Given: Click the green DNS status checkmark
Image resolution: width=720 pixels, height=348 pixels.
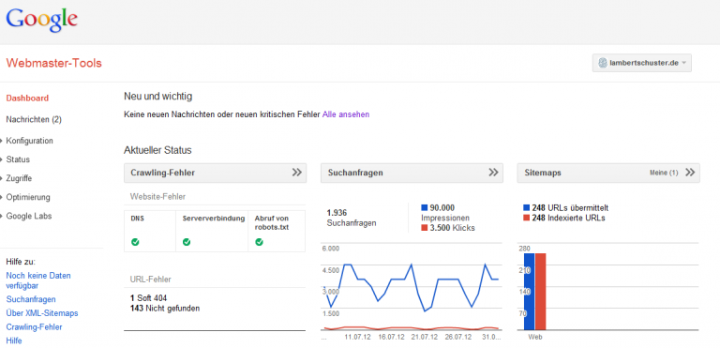Looking at the screenshot, I should 135,242.
